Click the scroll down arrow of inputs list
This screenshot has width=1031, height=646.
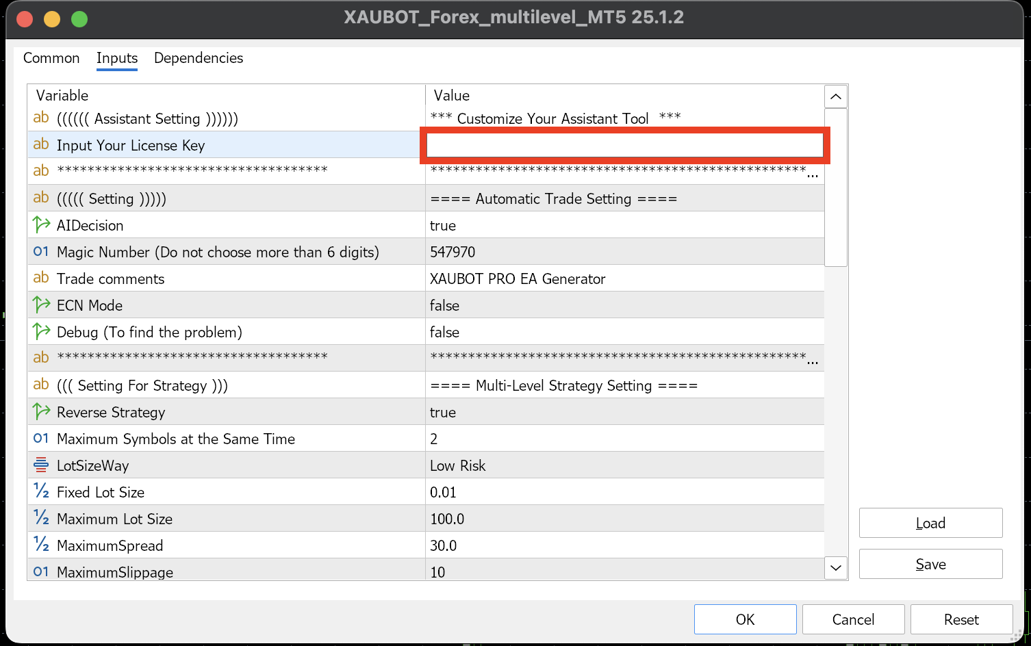[x=835, y=567]
